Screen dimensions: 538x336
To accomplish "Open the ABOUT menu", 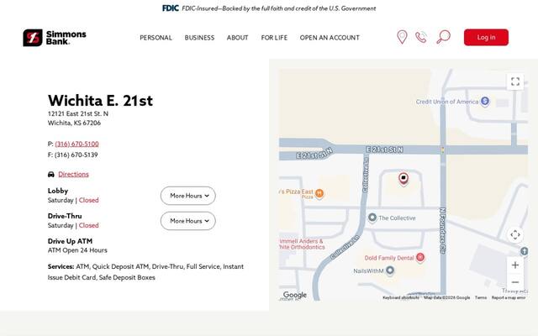I will pyautogui.click(x=237, y=38).
